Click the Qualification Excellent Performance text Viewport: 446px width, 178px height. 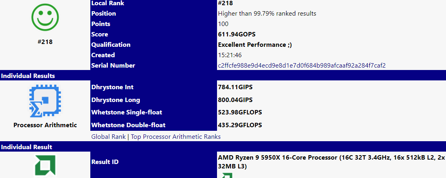[x=255, y=45]
